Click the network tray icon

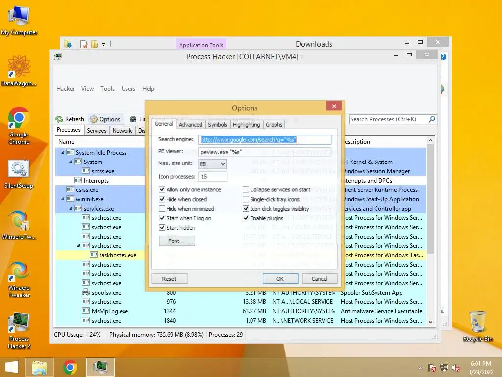444,368
